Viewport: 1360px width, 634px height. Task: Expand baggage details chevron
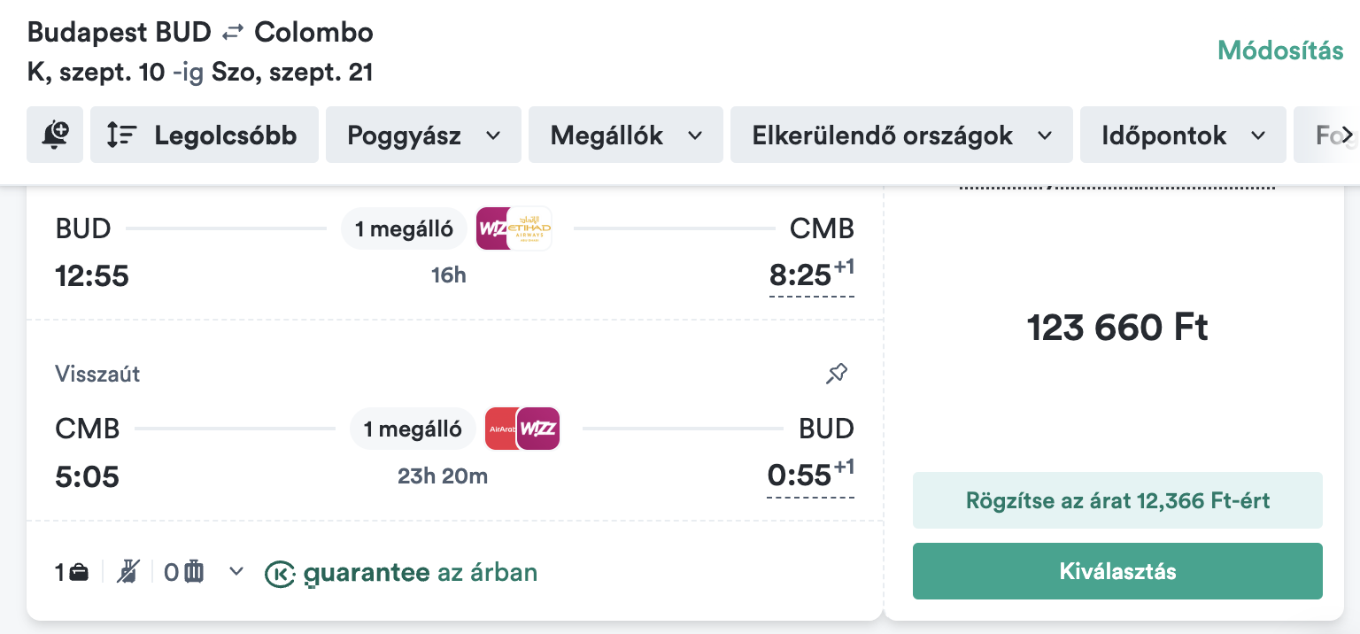[x=236, y=572]
